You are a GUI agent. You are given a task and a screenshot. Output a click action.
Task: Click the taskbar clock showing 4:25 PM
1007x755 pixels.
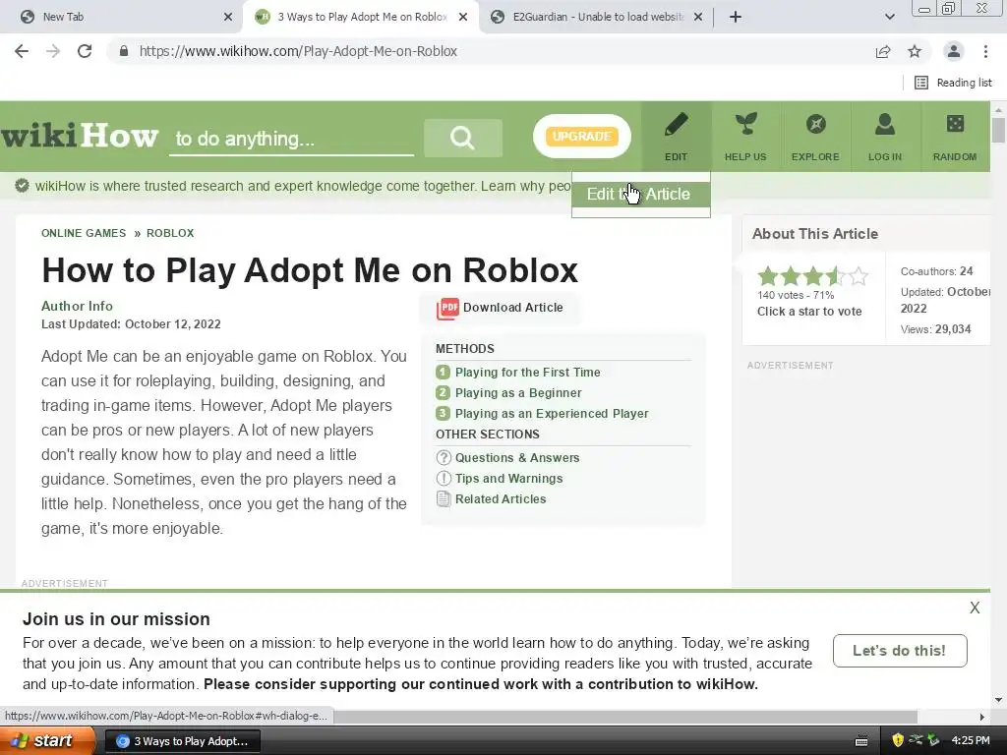(x=971, y=740)
